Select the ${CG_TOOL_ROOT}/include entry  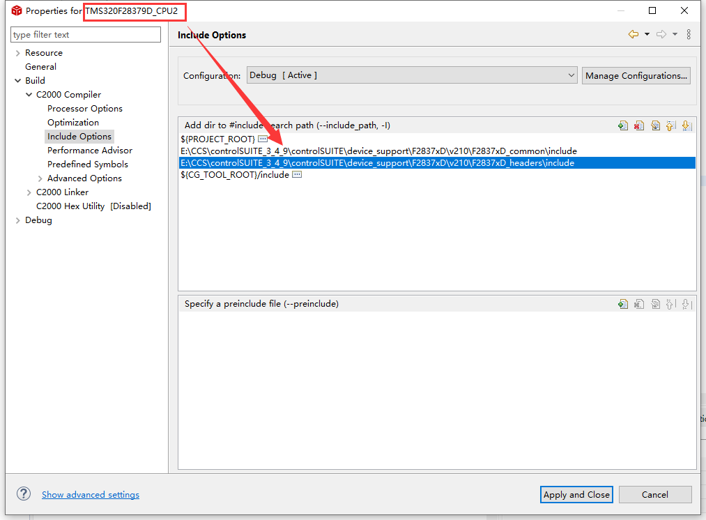pyautogui.click(x=235, y=175)
